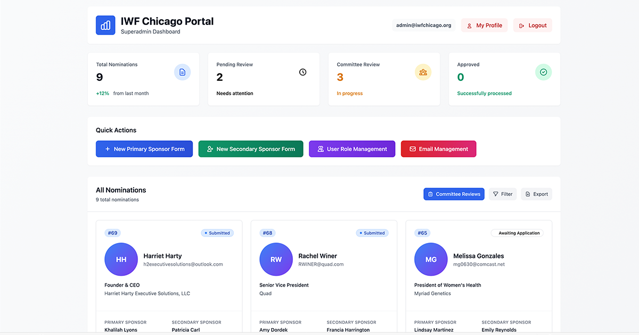Click the #68 nomination ID tag

(x=267, y=233)
